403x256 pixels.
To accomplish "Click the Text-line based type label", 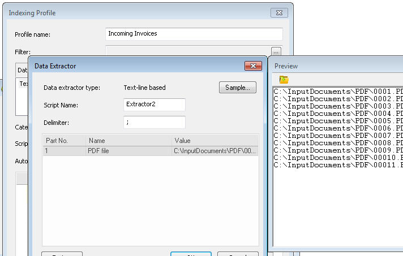I will coord(145,88).
